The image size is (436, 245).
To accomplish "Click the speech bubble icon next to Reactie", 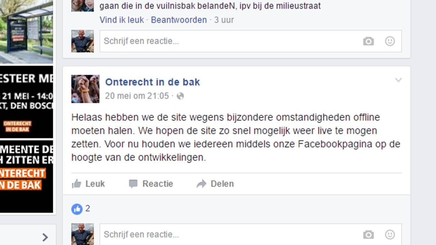I will pyautogui.click(x=133, y=184).
